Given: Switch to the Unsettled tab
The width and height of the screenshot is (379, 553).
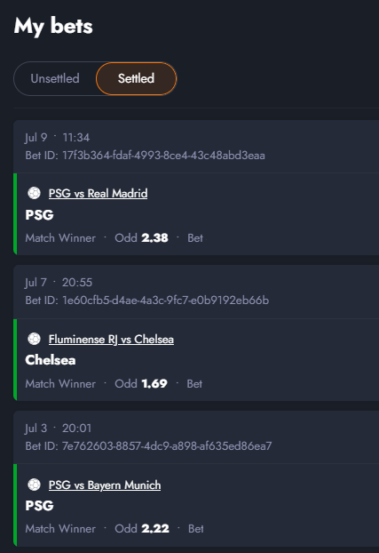Looking at the screenshot, I should point(55,78).
